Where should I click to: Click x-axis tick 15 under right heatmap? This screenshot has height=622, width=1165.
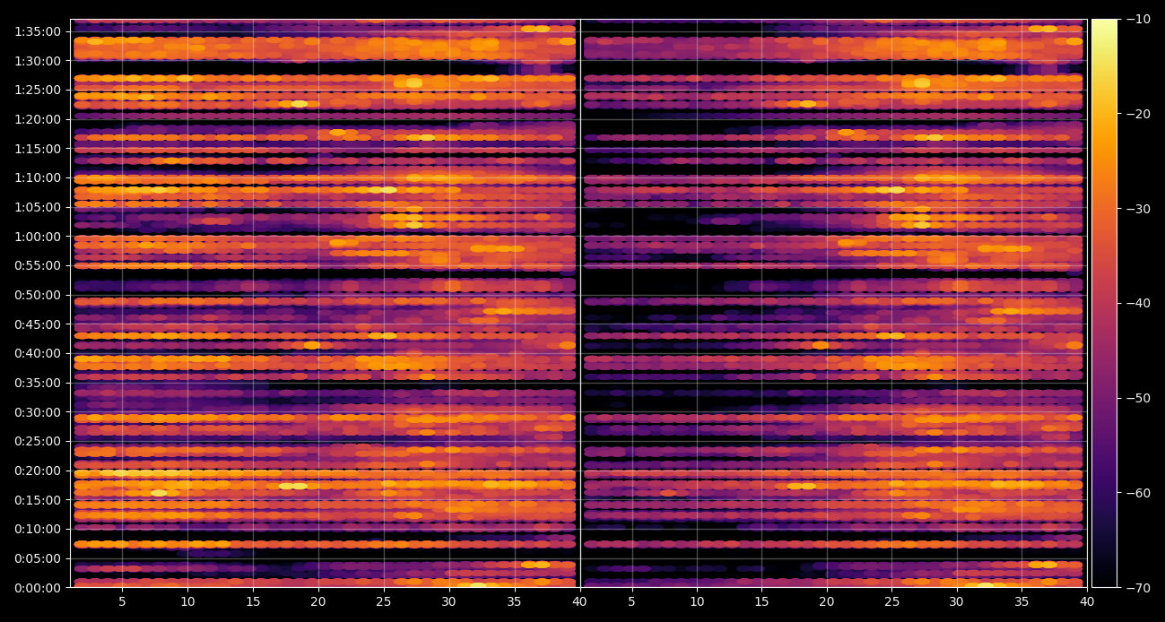(761, 602)
